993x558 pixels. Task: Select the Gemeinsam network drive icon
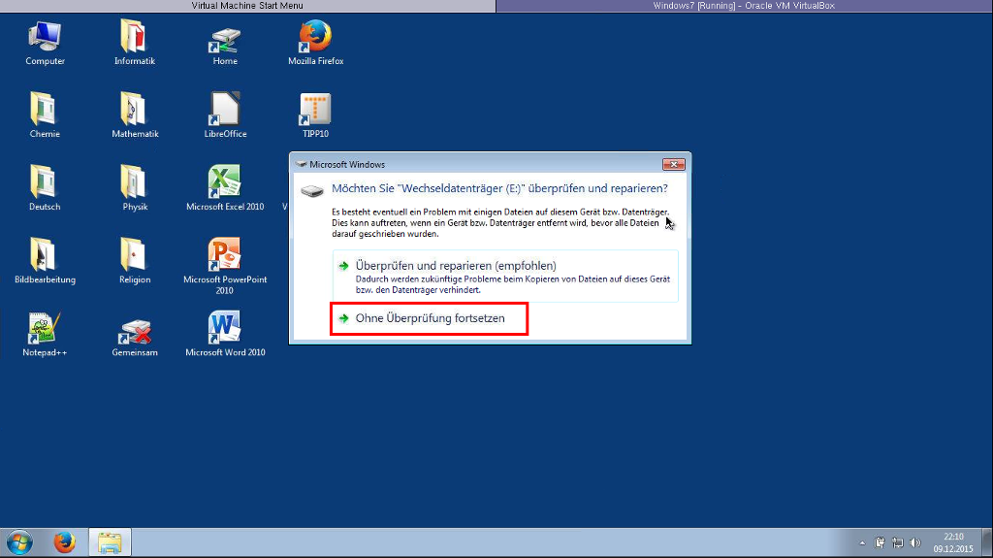coord(135,331)
